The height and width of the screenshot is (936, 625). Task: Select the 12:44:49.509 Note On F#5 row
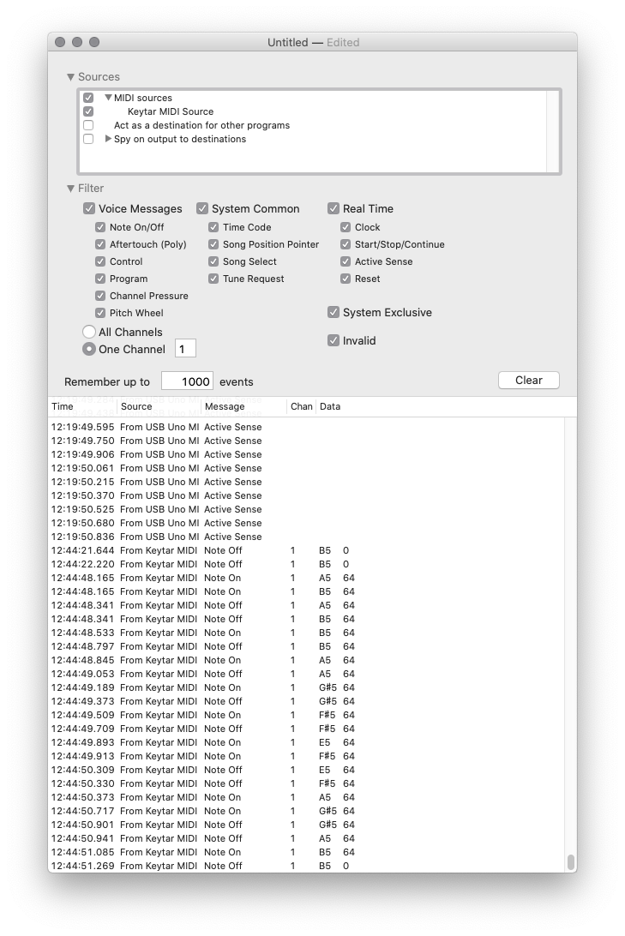coord(306,715)
